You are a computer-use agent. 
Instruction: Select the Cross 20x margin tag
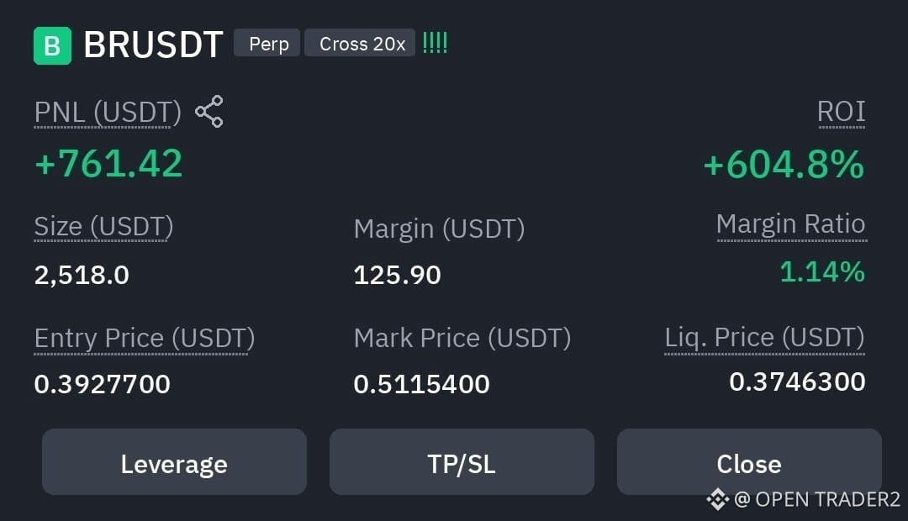tap(360, 43)
